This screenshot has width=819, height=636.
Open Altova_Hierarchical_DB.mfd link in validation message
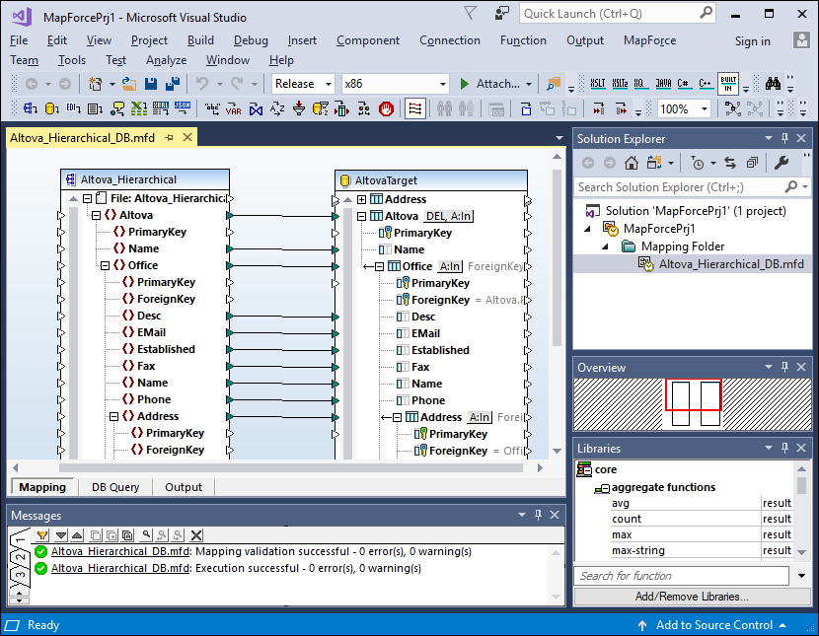[120, 552]
